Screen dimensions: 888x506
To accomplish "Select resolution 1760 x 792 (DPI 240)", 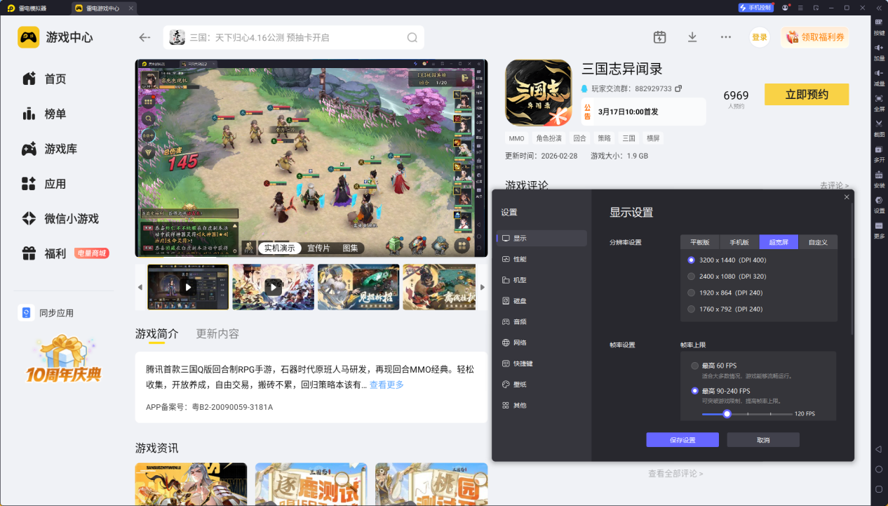I will [725, 309].
